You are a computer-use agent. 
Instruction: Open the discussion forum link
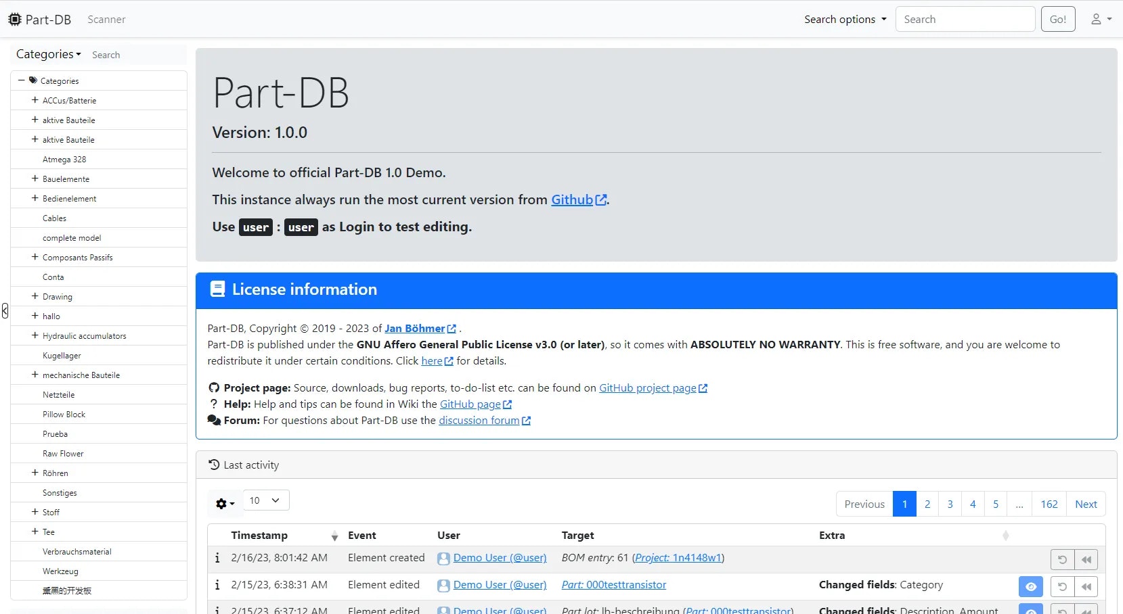point(479,421)
